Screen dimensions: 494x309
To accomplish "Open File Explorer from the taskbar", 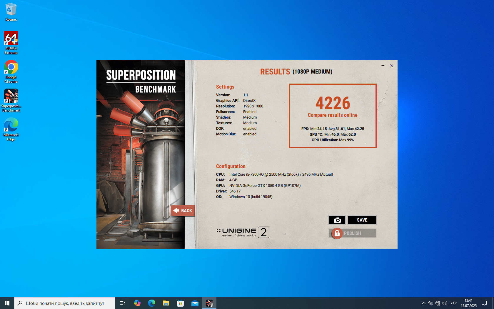I will click(166, 303).
